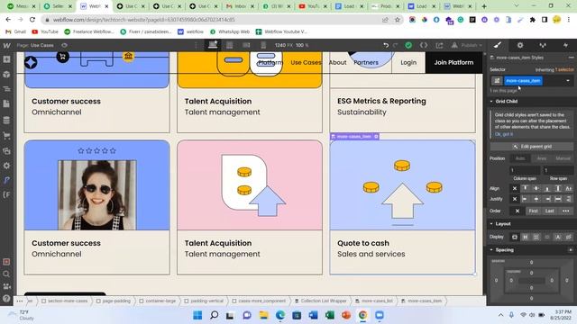Set Order to Last
This screenshot has height=324, width=577.
[550, 211]
